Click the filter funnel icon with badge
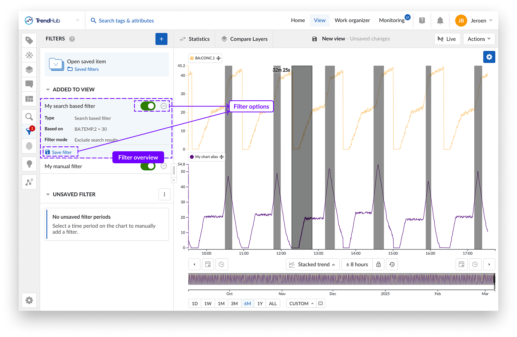This screenshot has width=517, height=337. (29, 131)
